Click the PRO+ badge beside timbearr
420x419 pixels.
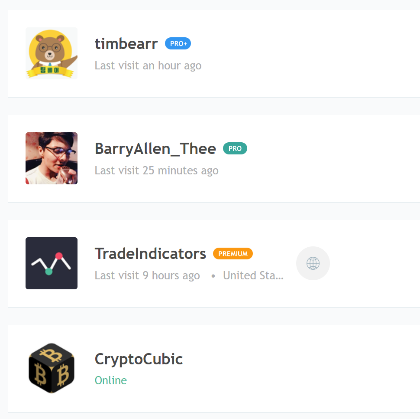click(178, 43)
